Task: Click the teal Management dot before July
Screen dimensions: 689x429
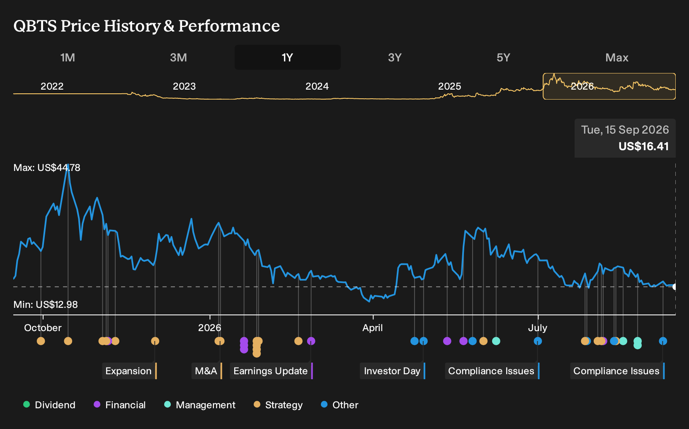Action: [496, 341]
